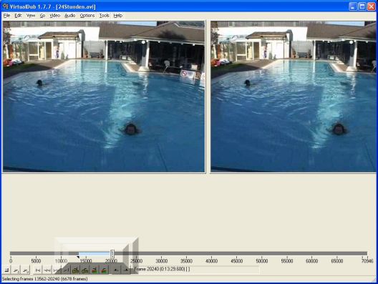The height and width of the screenshot is (284, 378).
Task: Open the Video menu
Action: point(54,16)
